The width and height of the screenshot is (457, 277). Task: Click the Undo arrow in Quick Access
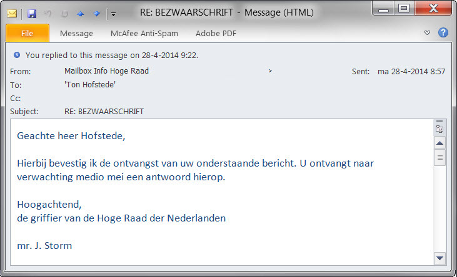(48, 13)
